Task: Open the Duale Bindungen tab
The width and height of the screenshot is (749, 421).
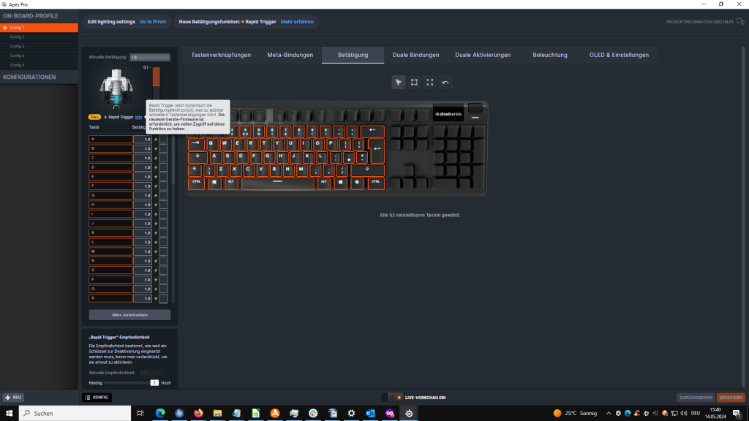Action: pos(415,55)
